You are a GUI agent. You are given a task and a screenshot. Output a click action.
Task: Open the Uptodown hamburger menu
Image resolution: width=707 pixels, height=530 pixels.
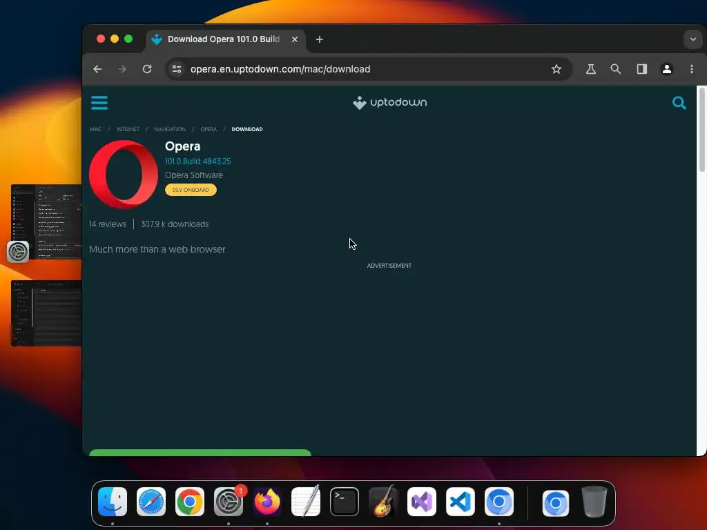tap(99, 103)
